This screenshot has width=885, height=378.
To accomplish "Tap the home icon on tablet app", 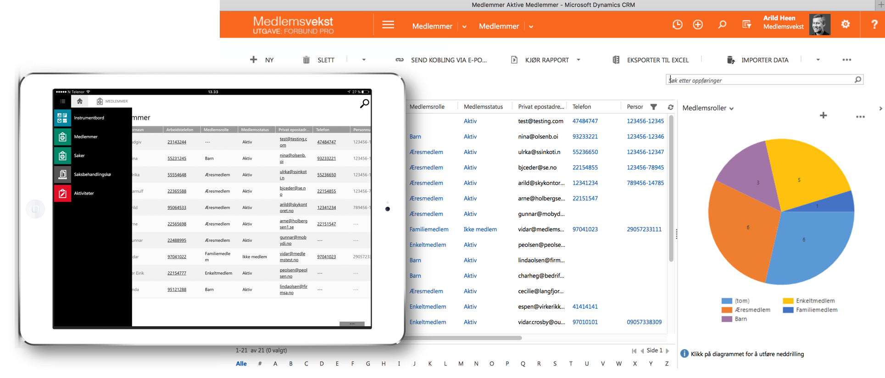I will [x=80, y=101].
